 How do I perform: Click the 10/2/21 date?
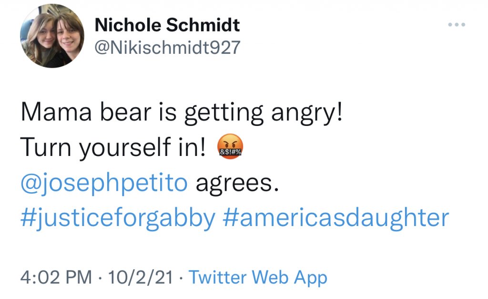tap(141, 277)
